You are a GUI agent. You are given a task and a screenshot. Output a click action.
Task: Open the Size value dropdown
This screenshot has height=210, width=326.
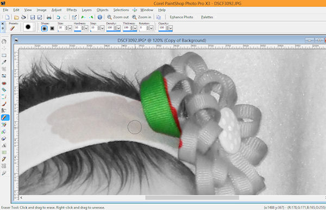pos(70,28)
